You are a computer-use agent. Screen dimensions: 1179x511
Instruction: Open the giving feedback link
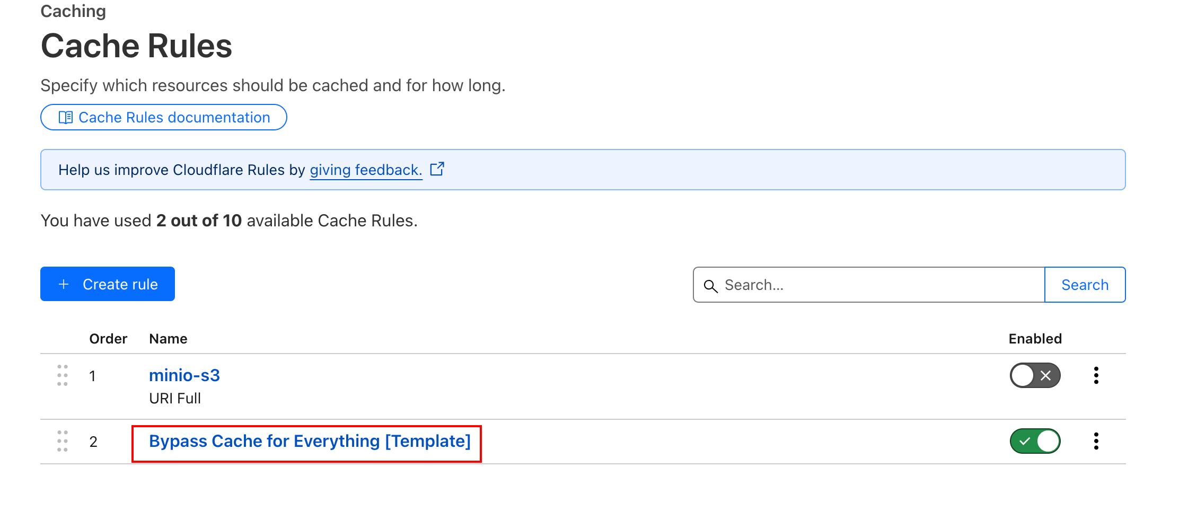pos(366,170)
